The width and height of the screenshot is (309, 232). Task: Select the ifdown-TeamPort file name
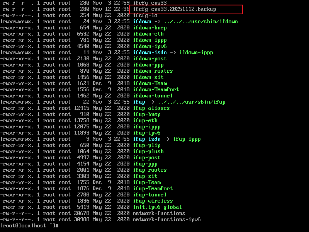tap(156, 90)
